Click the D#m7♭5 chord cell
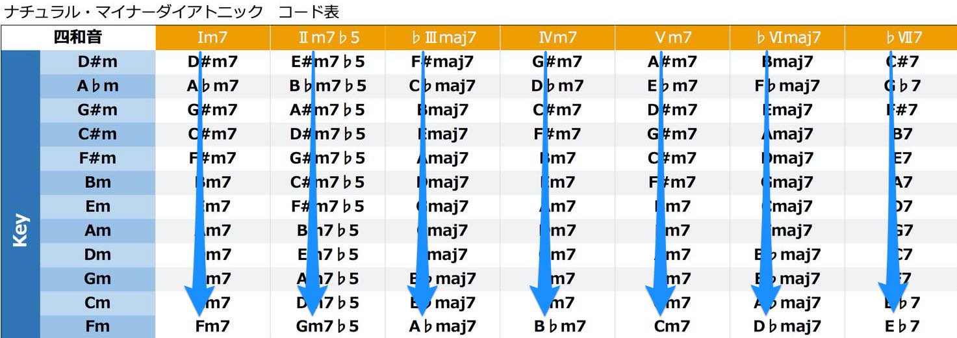This screenshot has width=957, height=338. pyautogui.click(x=328, y=134)
